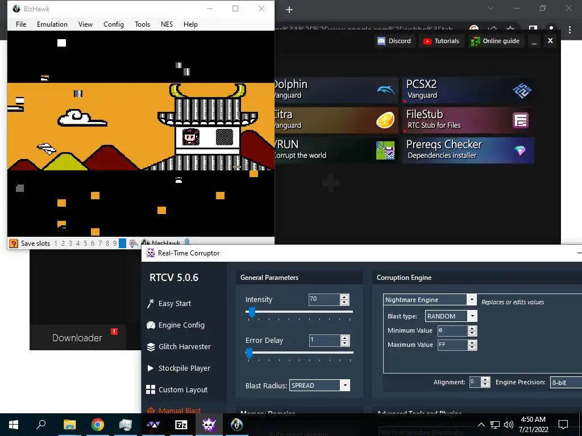Click the VRUN Corrupt the world icon

point(385,150)
